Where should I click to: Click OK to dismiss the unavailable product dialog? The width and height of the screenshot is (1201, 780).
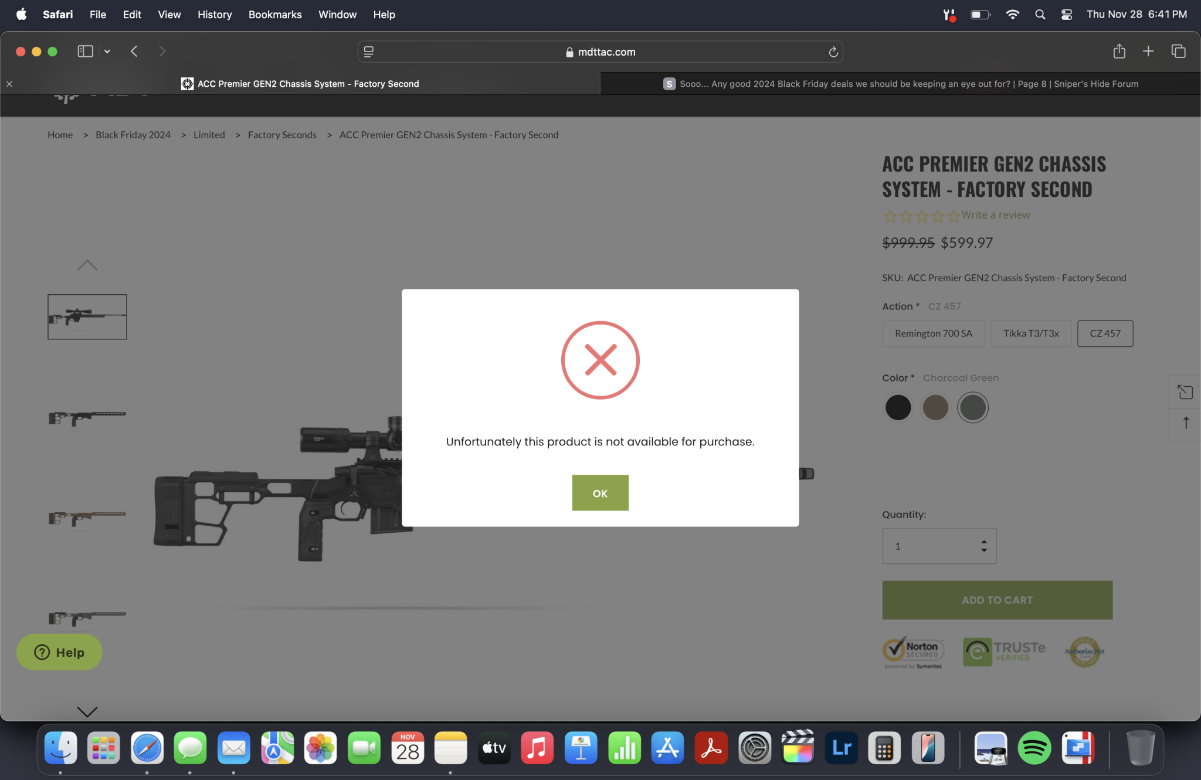pyautogui.click(x=600, y=493)
